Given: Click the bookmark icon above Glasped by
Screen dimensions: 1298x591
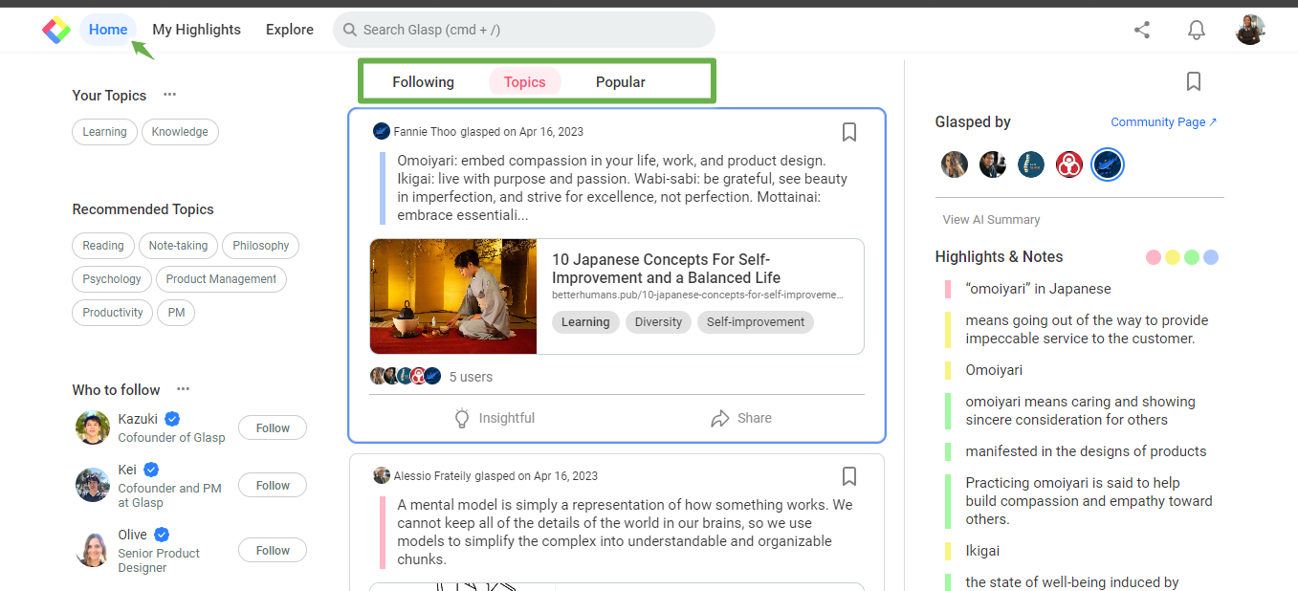Looking at the screenshot, I should [x=1194, y=81].
